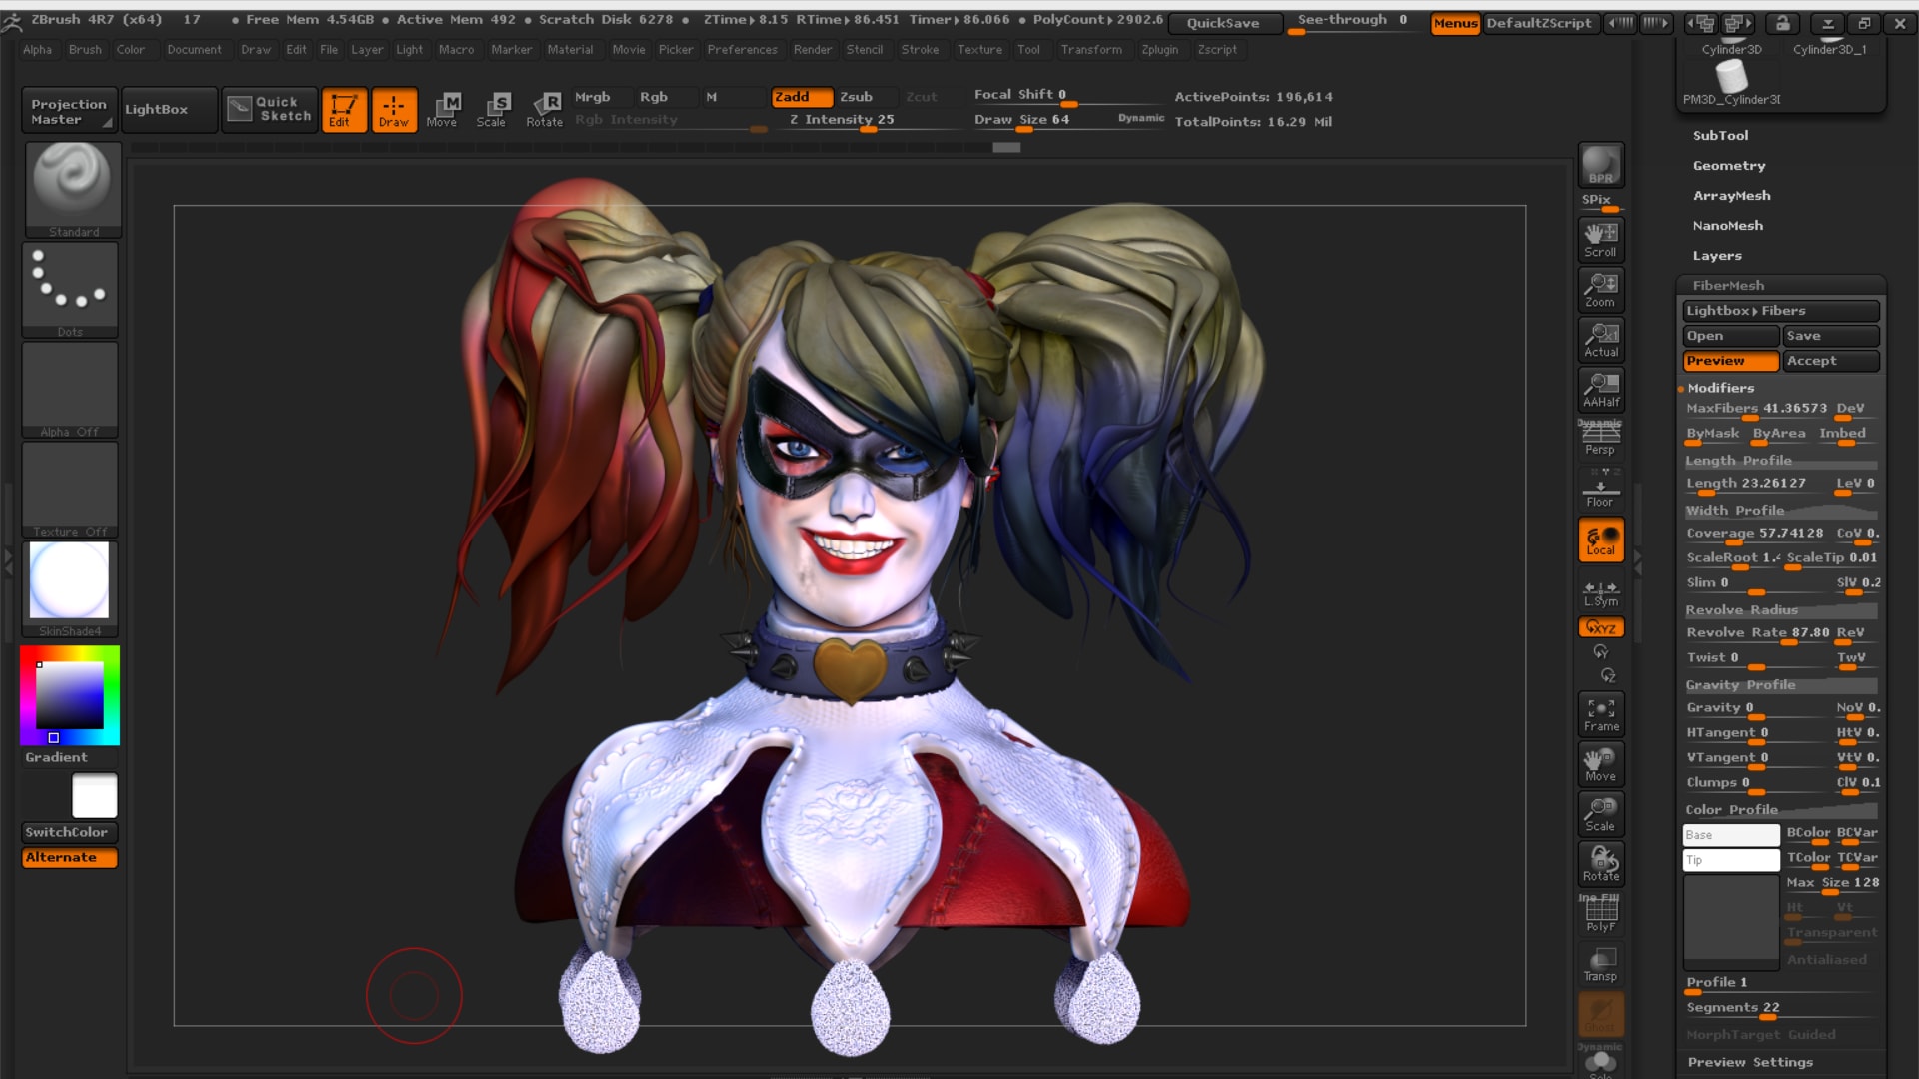
Task: Click the QuickSave button
Action: coord(1223,23)
